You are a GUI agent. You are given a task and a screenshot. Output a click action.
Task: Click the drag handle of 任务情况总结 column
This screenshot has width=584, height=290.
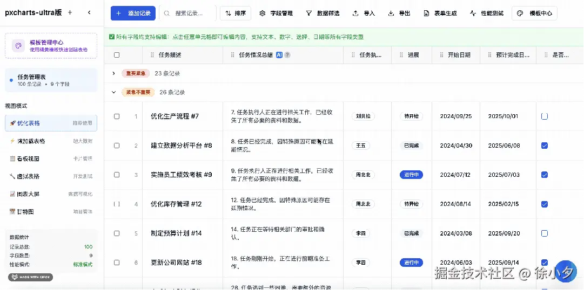(x=232, y=55)
